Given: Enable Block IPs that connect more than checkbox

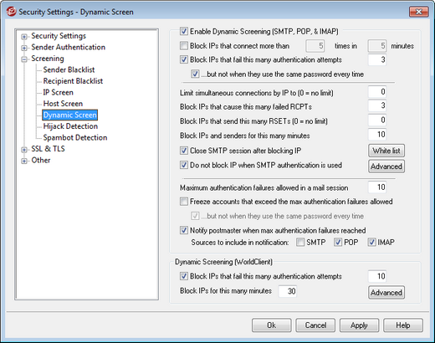Looking at the screenshot, I should point(184,45).
